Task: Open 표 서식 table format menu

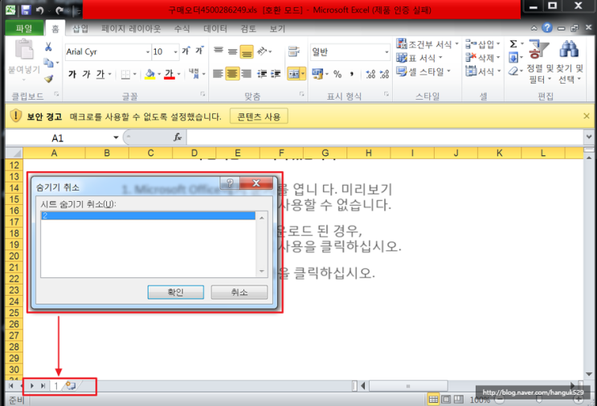Action: point(419,58)
